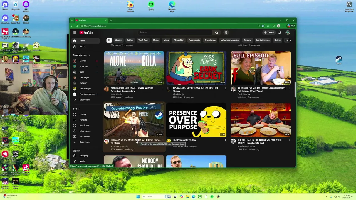Open the Epic Games Launcher desktop icon
Screen dimensions: 356x200
15,157
